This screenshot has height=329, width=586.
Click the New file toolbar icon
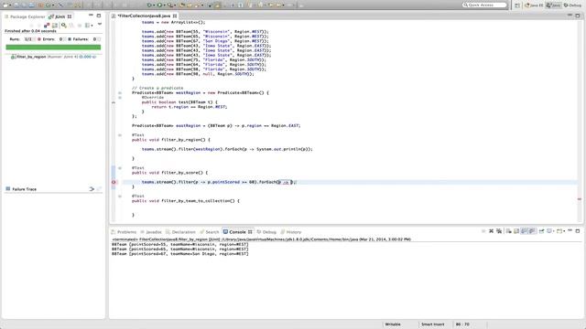pyautogui.click(x=5, y=5)
